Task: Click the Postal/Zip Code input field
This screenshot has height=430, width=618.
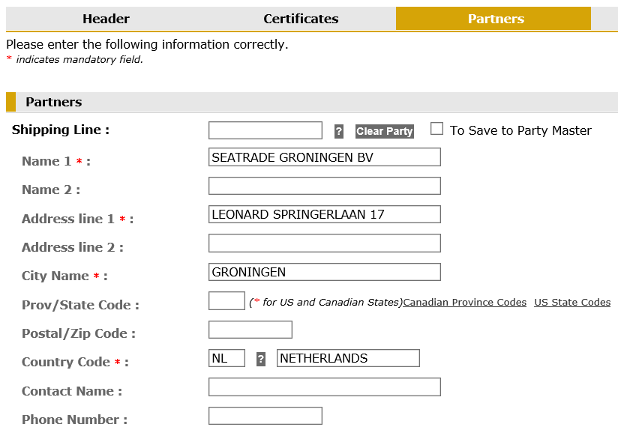Action: [x=250, y=330]
